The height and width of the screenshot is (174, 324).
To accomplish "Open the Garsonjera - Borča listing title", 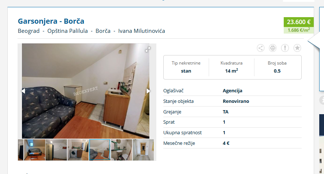I will (51, 21).
